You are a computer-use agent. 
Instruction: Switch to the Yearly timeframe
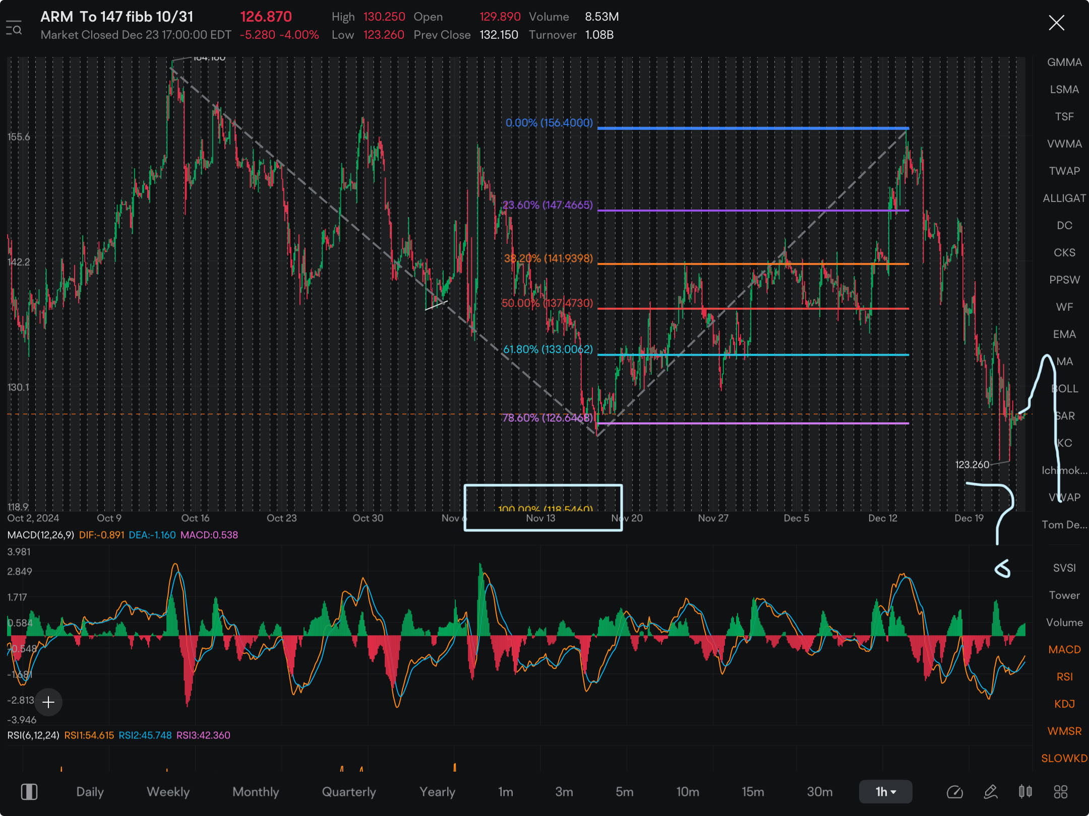[437, 792]
